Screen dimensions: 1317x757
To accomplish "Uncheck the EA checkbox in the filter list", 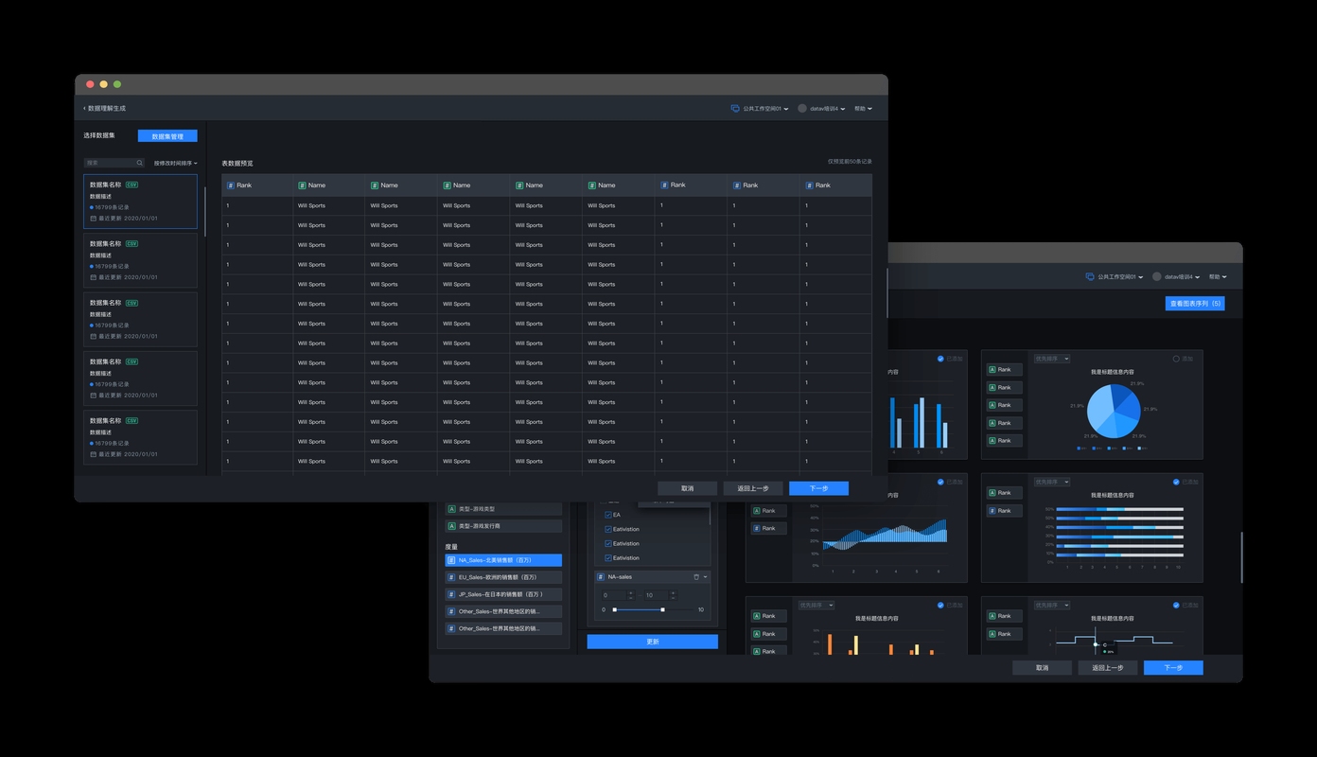I will pos(607,515).
